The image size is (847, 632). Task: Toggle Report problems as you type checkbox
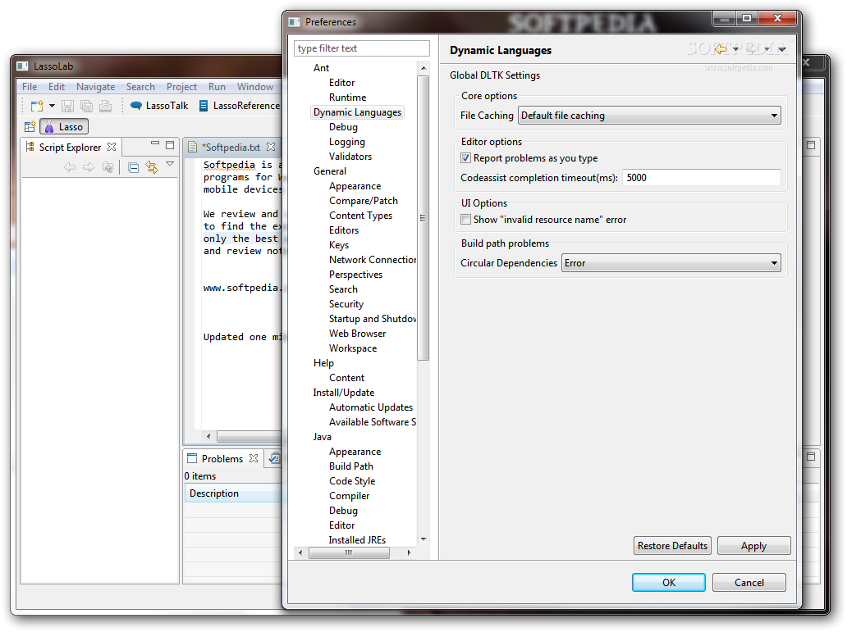[x=465, y=158]
